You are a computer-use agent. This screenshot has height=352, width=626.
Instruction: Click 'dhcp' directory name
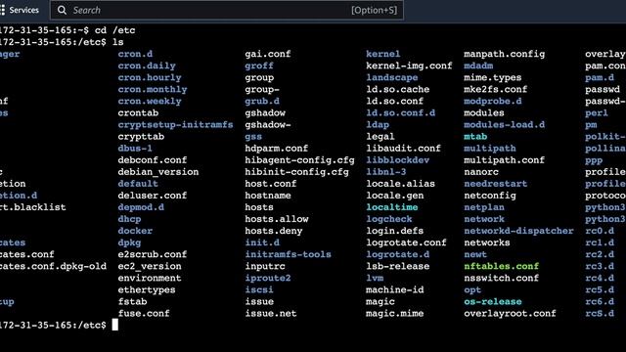pos(129,219)
